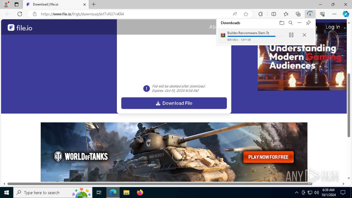Open Browser essentials icon
This screenshot has height=198, width=352.
[322, 14]
